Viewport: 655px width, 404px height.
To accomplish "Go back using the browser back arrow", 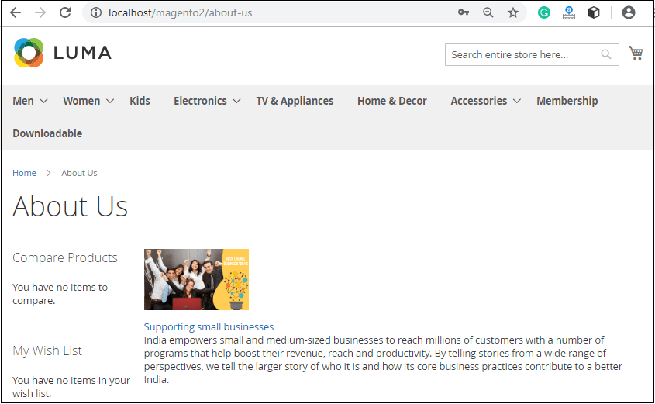I will 16,12.
